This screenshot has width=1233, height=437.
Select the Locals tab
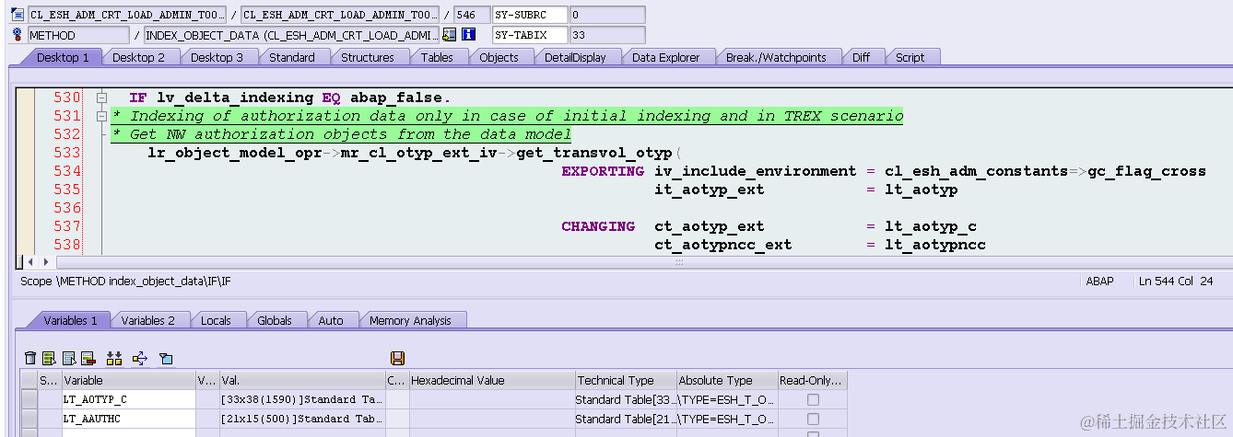(x=216, y=320)
